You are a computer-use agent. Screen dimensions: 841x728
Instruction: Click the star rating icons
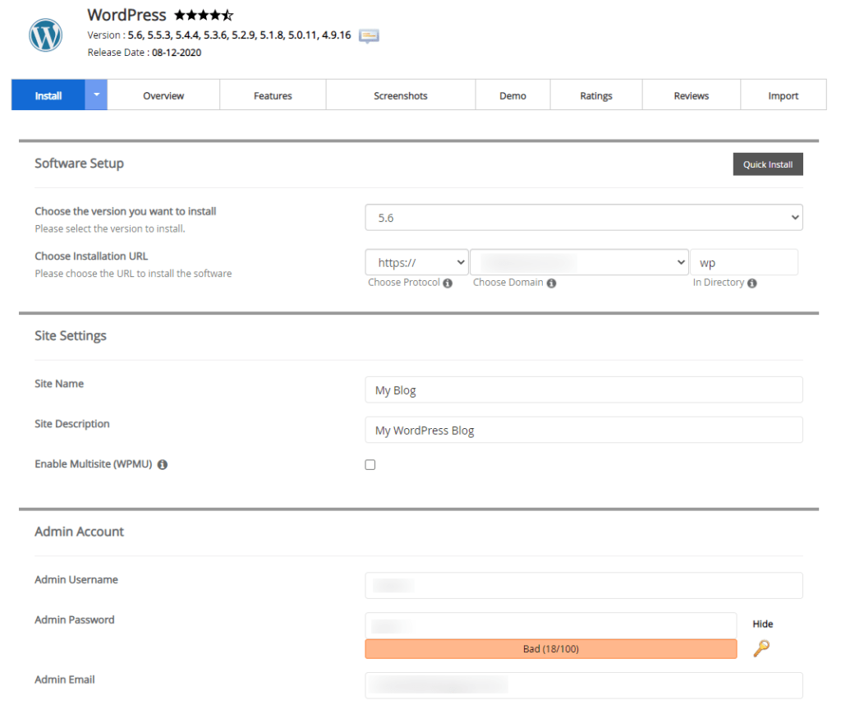click(x=204, y=16)
